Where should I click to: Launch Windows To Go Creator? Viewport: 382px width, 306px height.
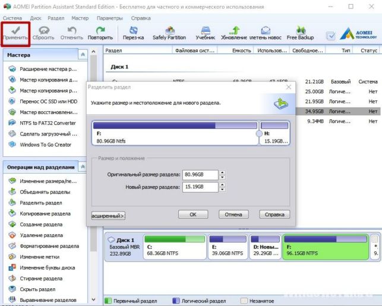click(40, 144)
